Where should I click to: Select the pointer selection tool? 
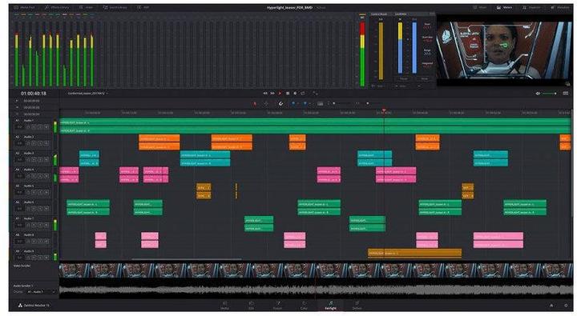[x=255, y=104]
